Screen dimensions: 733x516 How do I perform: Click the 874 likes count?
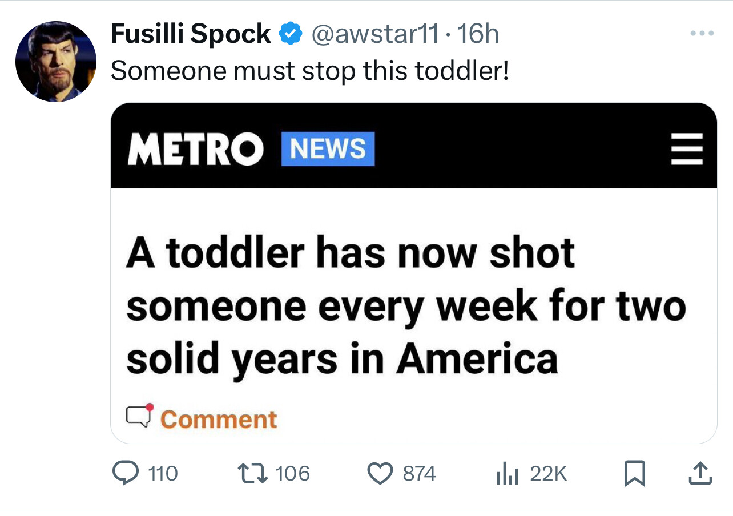[x=420, y=474]
